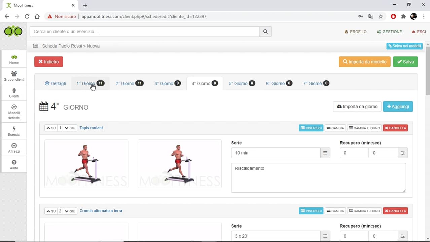Reload the page
Image resolution: width=430 pixels, height=242 pixels.
27,16
